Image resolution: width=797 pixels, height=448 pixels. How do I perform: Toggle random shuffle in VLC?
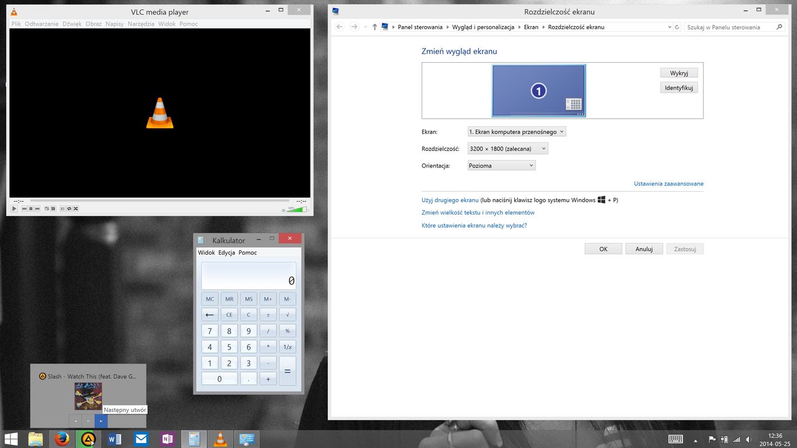point(75,208)
